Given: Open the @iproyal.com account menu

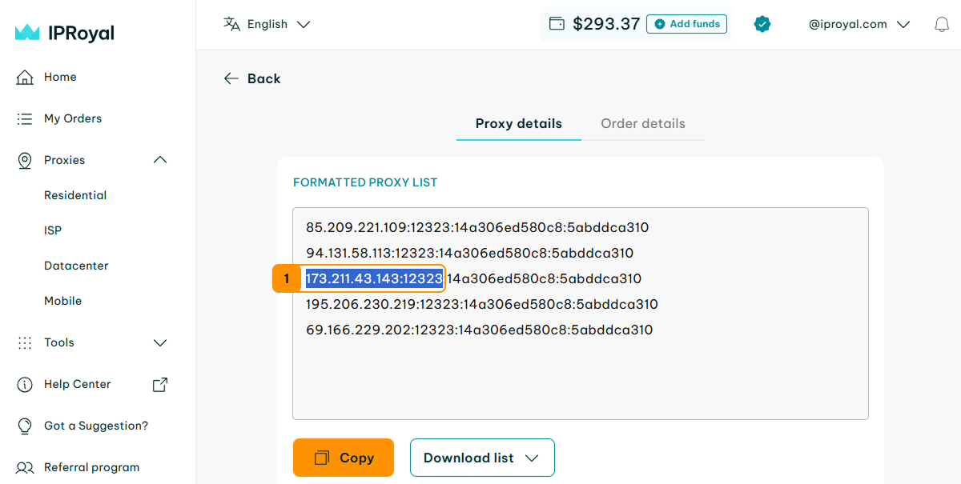Looking at the screenshot, I should pyautogui.click(x=859, y=24).
